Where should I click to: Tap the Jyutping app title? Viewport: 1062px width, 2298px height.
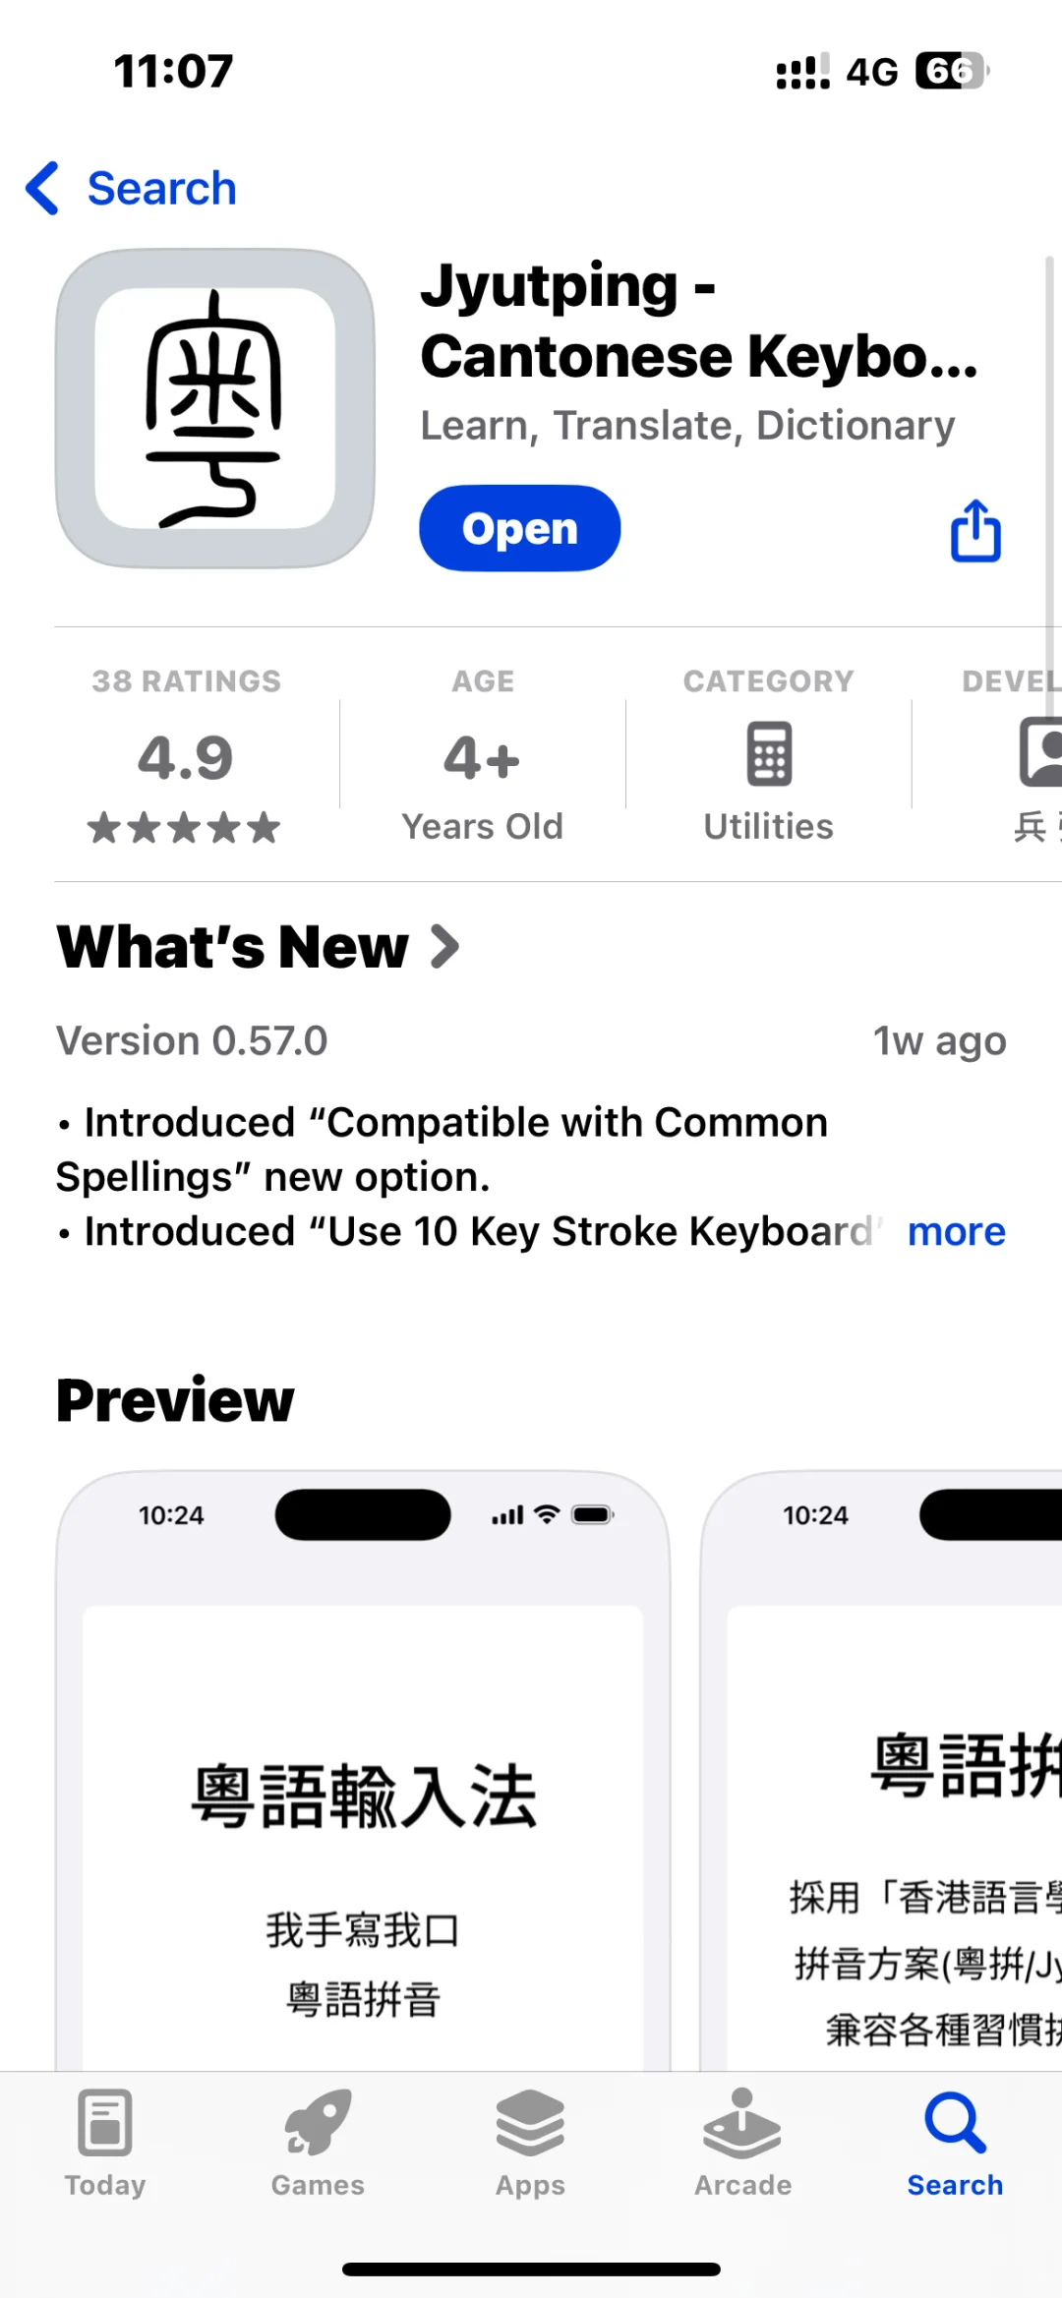[698, 321]
